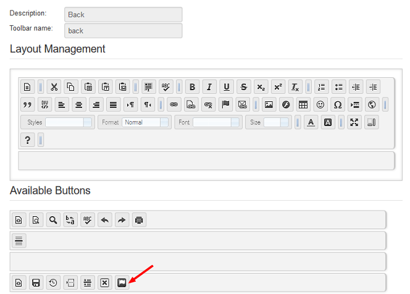Click the Cut scissors icon
This screenshot has width=410, height=294.
tap(54, 86)
